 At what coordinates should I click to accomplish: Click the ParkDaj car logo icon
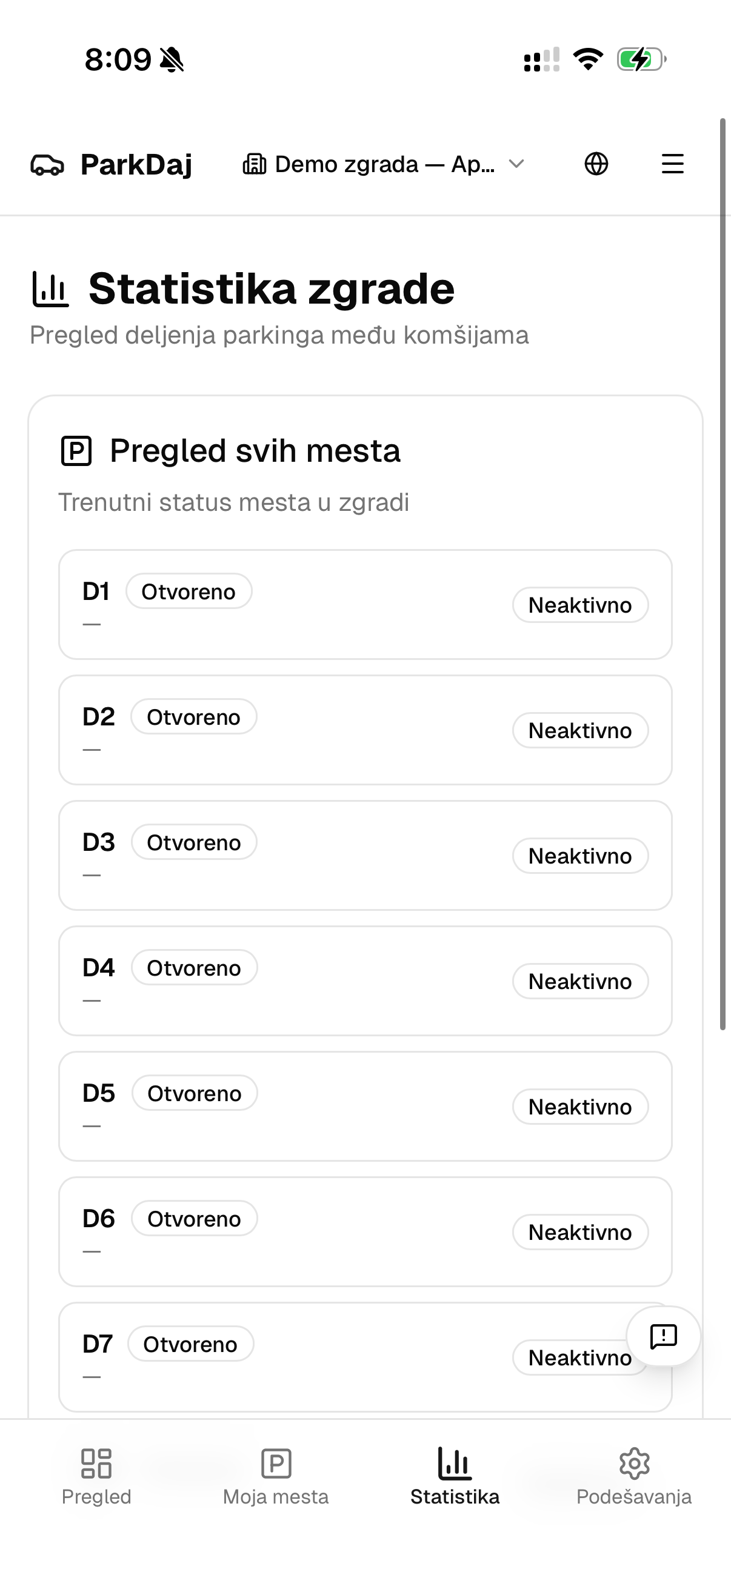click(x=47, y=165)
